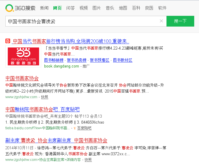Open the 新闻 tab

[44, 8]
